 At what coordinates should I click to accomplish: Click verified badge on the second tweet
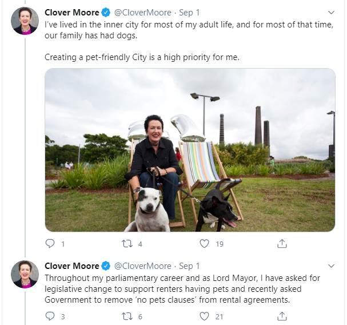pyautogui.click(x=106, y=266)
